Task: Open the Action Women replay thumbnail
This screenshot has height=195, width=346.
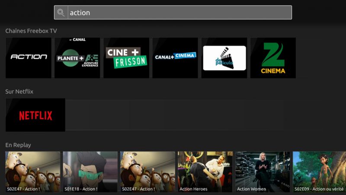Action: (x=263, y=172)
